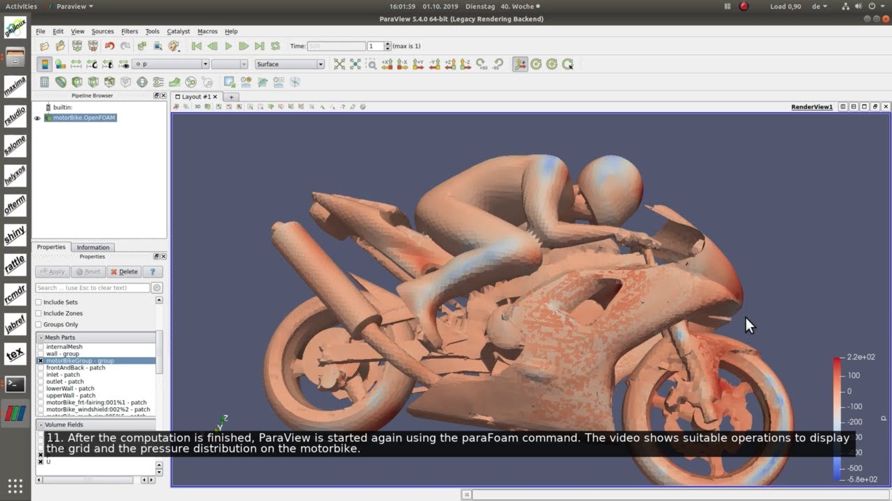This screenshot has width=892, height=501.
Task: Click the Apply button
Action: coord(52,272)
